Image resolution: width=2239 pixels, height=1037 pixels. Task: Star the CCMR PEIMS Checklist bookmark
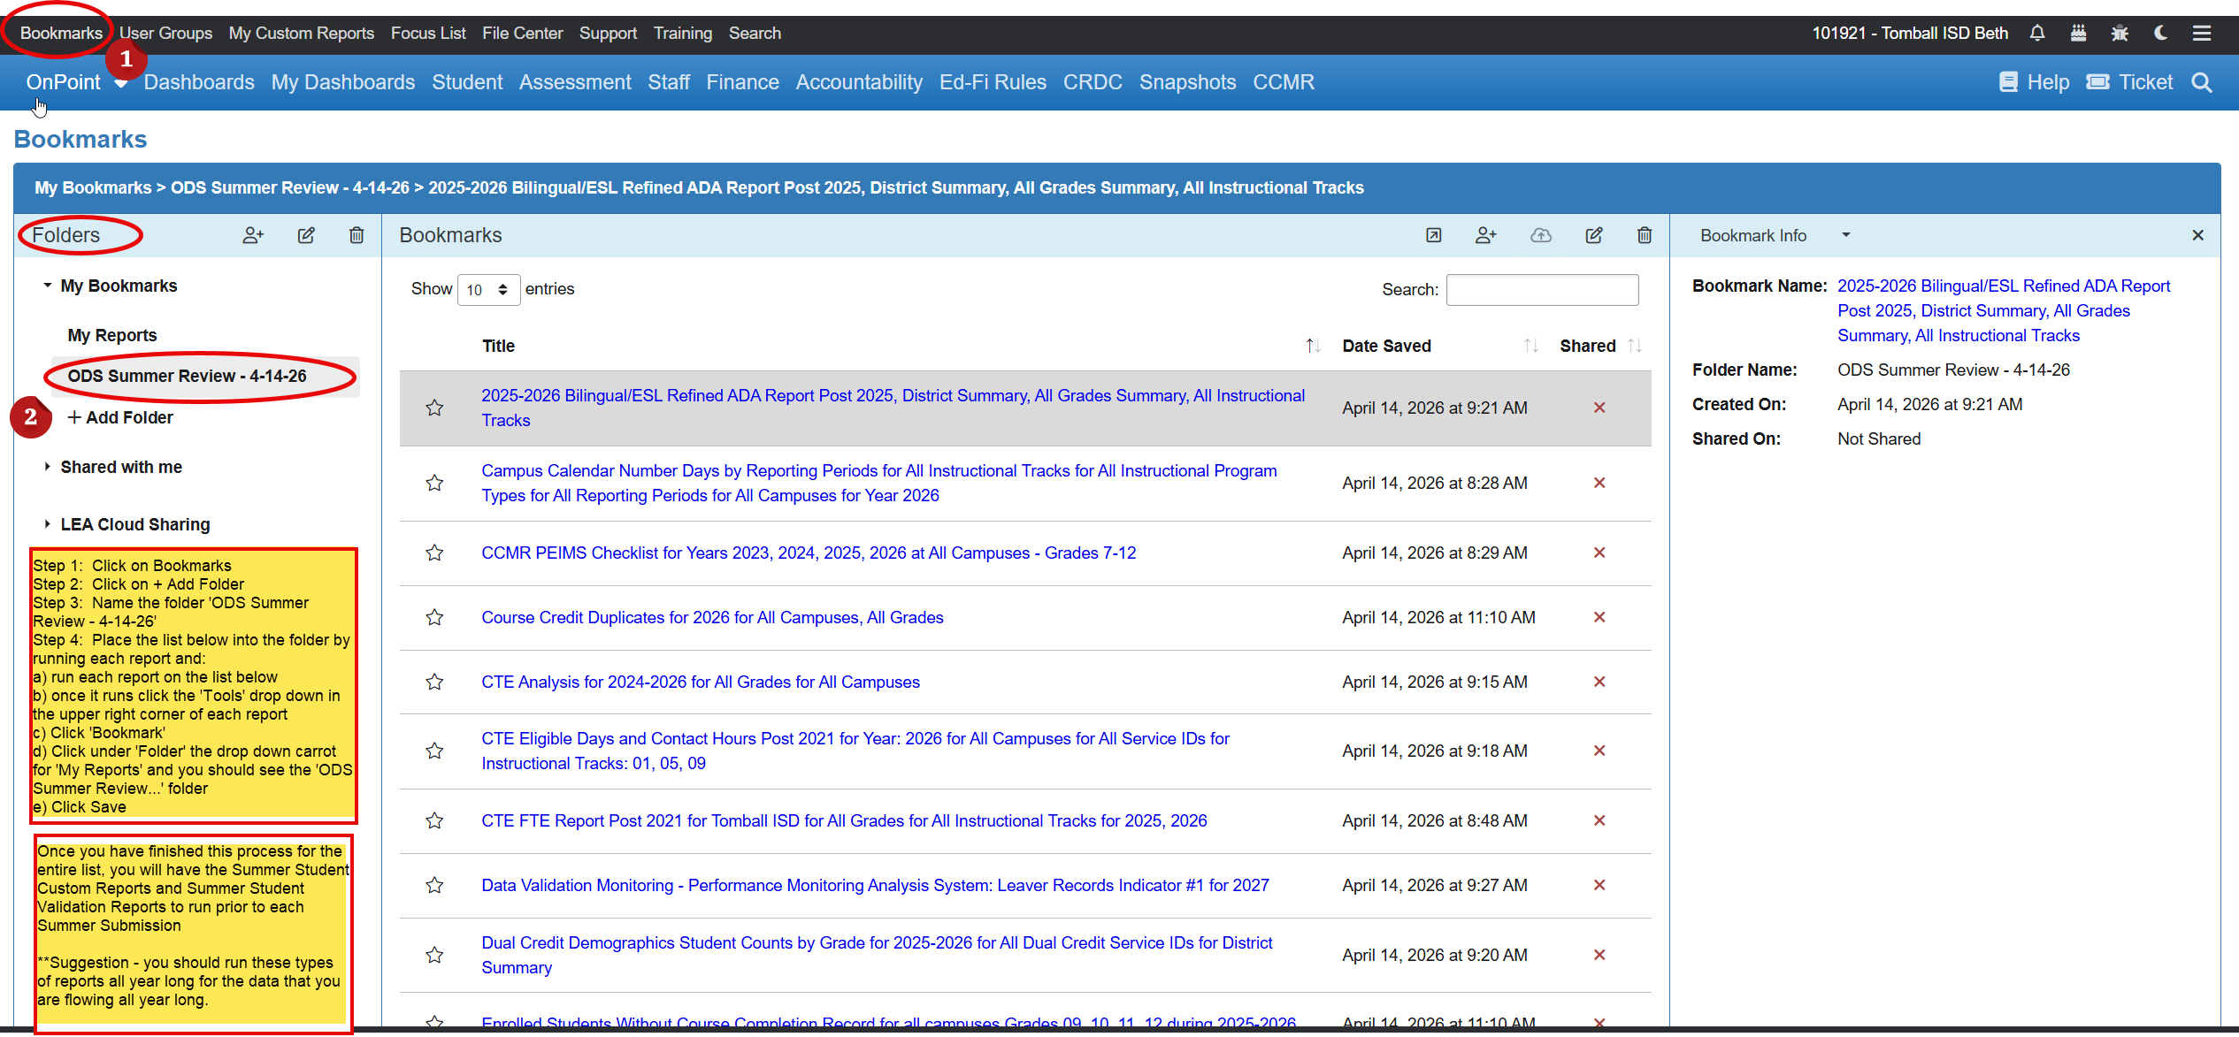[434, 553]
